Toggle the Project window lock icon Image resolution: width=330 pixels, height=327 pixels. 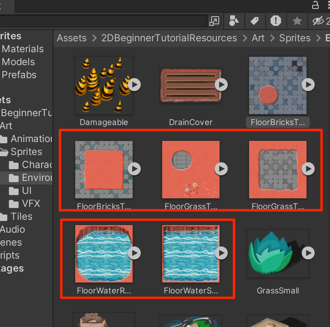(315, 5)
